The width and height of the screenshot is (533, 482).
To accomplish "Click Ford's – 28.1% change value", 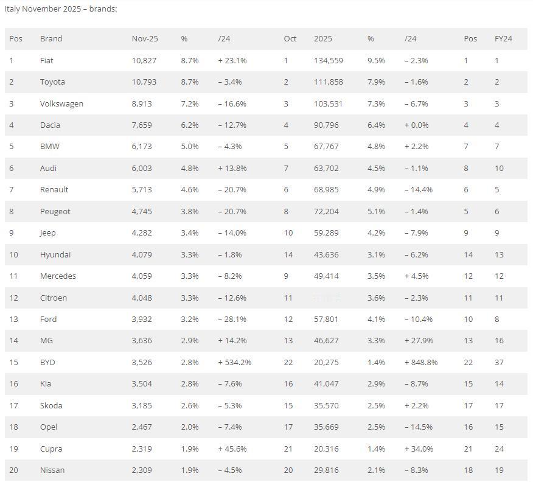I will click(232, 319).
